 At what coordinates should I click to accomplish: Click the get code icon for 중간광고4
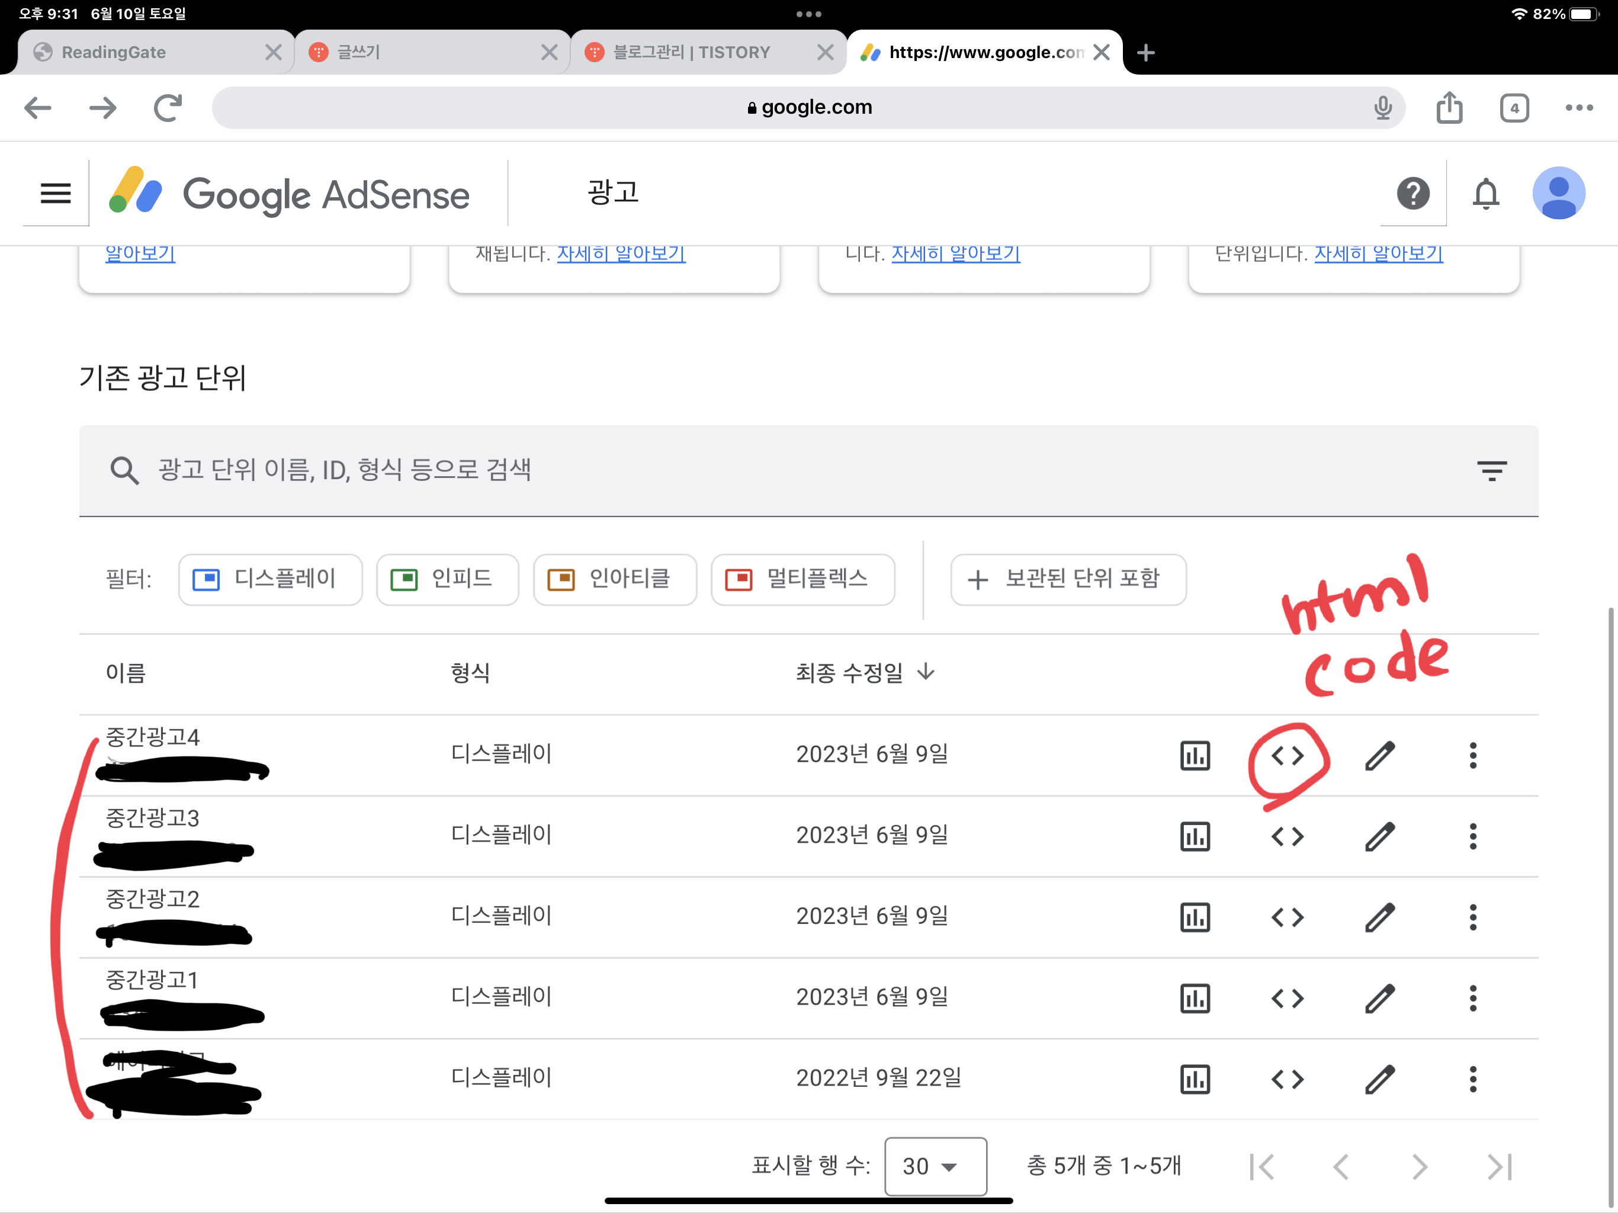point(1288,756)
